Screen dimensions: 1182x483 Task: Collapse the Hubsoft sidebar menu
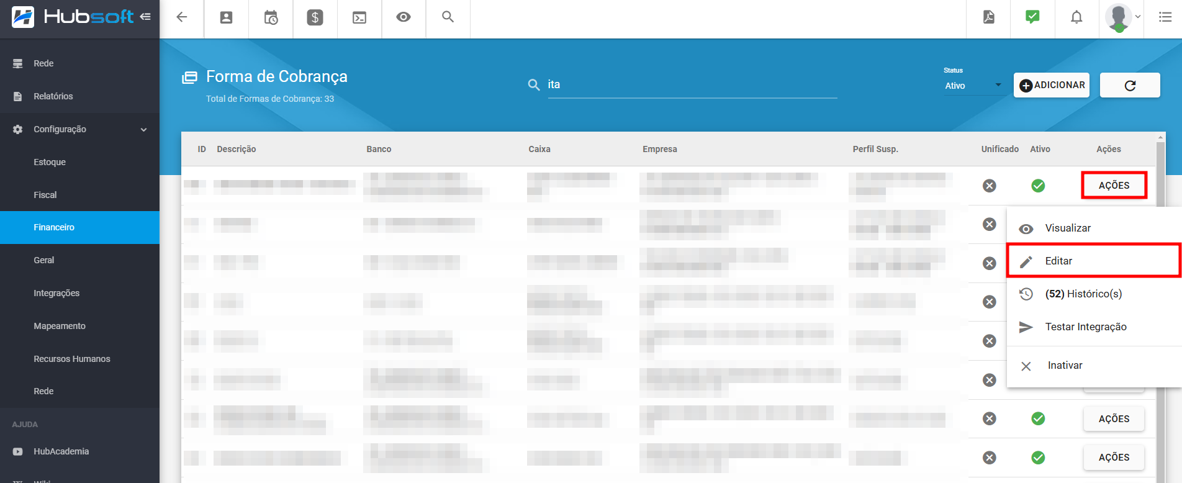click(x=145, y=17)
